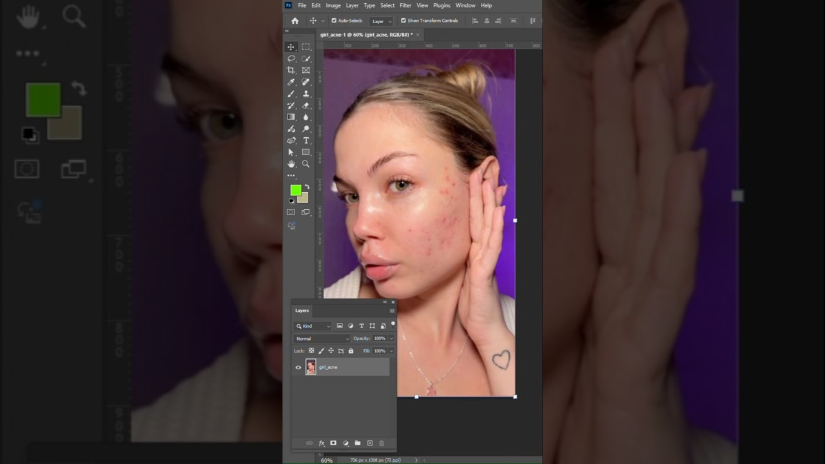Click the align right edges icon
825x464 pixels.
(x=498, y=21)
